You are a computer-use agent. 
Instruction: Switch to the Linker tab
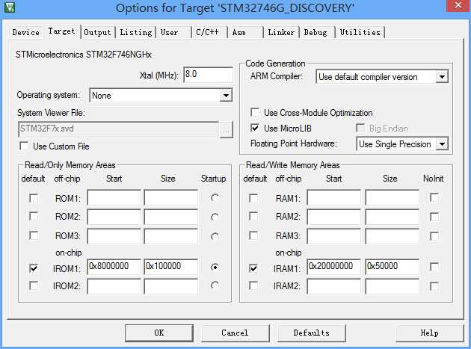pyautogui.click(x=281, y=32)
